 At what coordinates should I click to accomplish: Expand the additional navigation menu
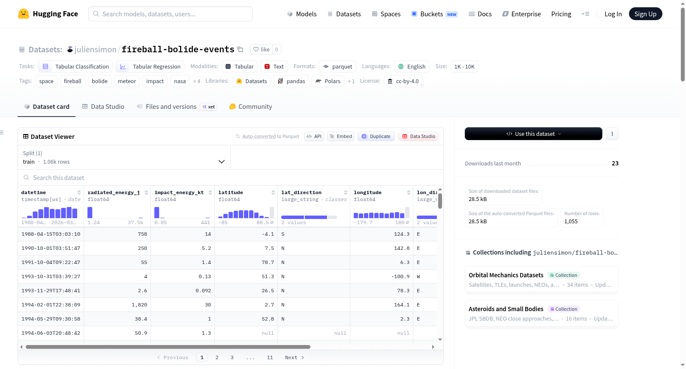click(585, 14)
